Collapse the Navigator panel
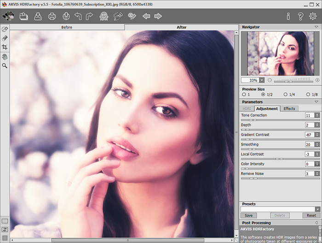322x243 pixels. pos(316,27)
